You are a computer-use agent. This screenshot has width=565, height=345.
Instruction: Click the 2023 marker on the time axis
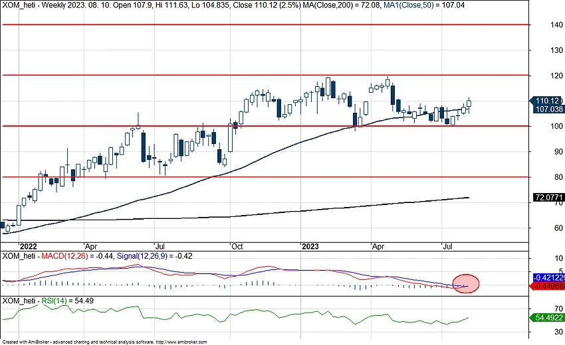(310, 244)
